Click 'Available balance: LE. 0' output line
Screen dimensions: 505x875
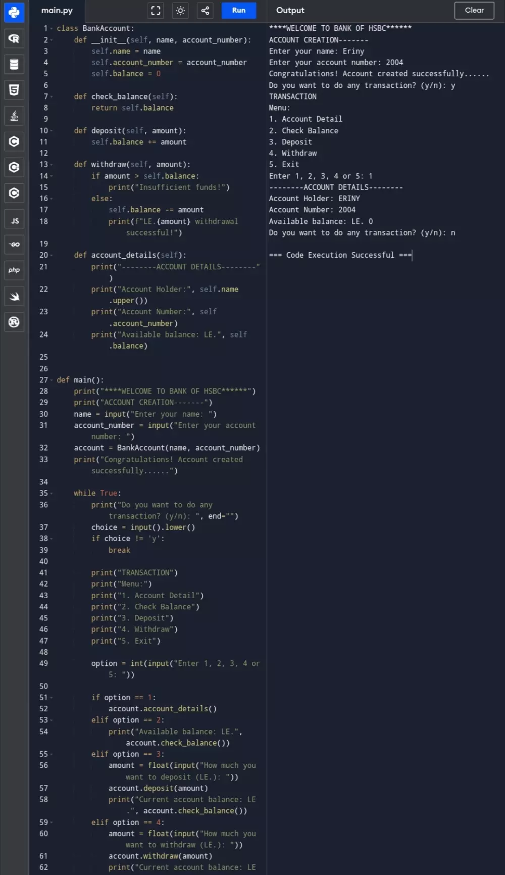tap(321, 221)
